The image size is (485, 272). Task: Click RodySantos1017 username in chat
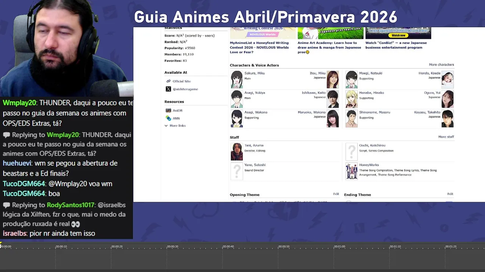[70, 205]
